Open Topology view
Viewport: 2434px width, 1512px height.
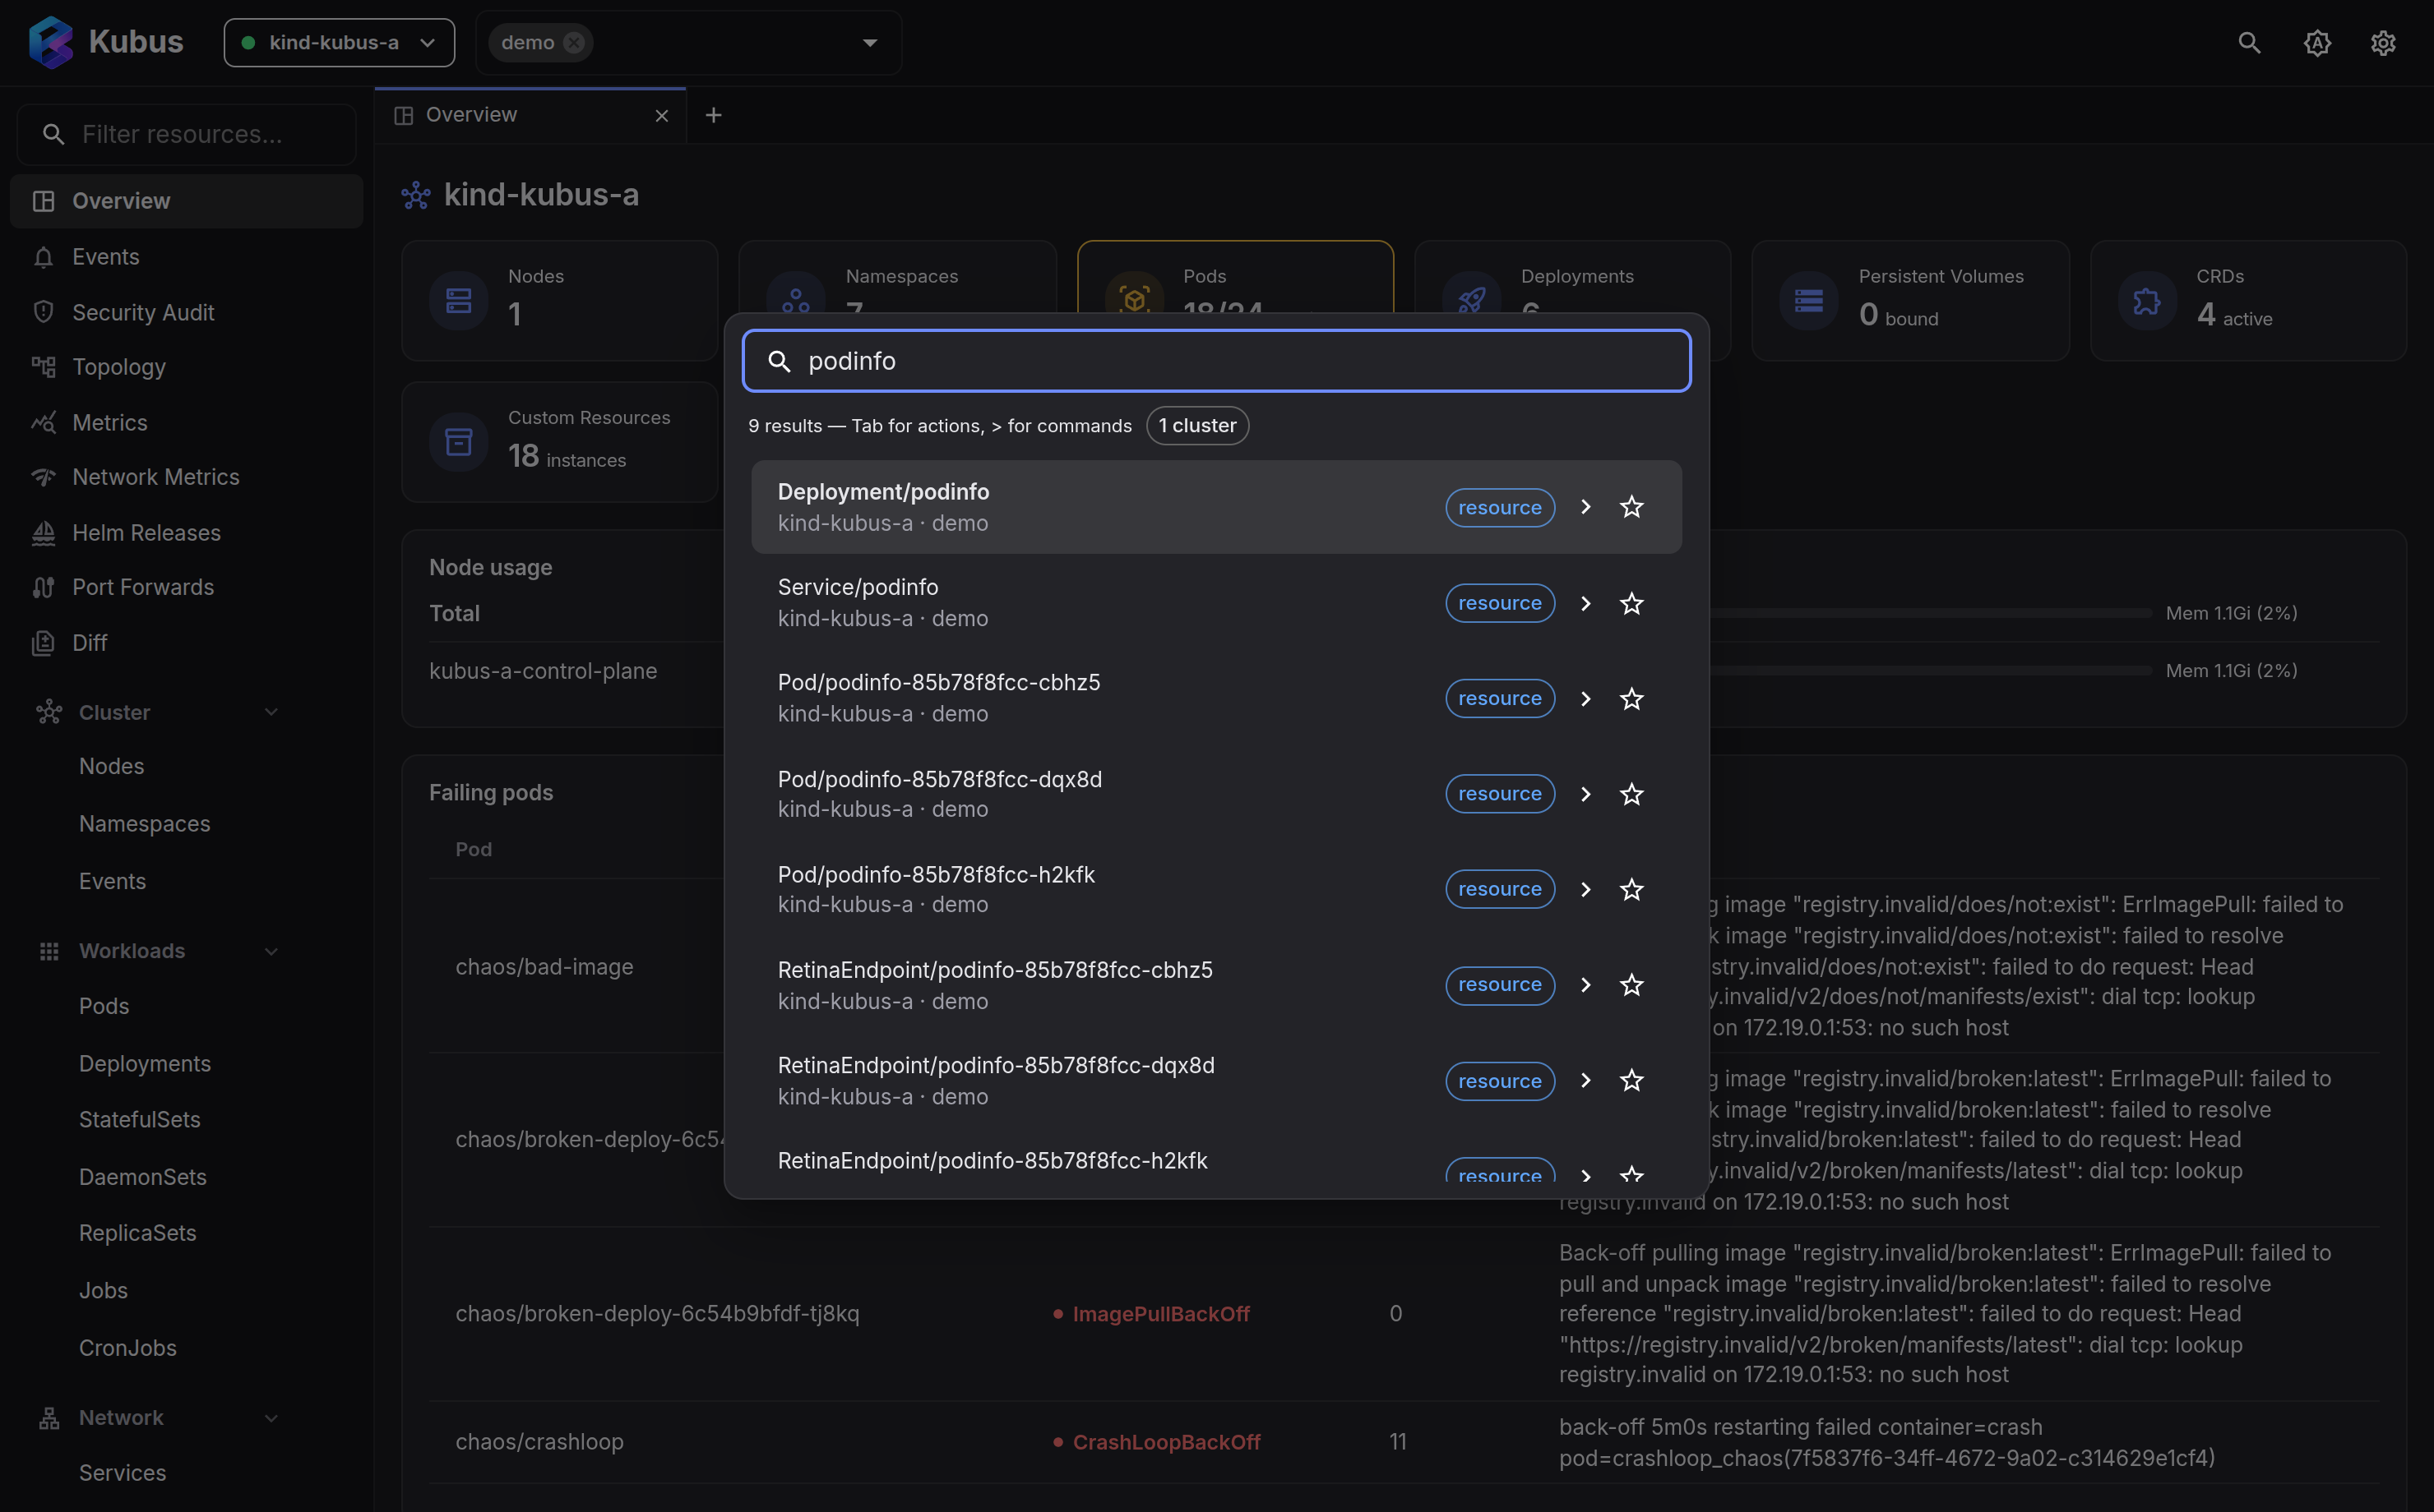pyautogui.click(x=187, y=367)
